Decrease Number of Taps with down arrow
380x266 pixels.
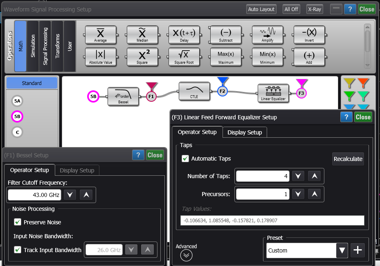click(x=298, y=176)
